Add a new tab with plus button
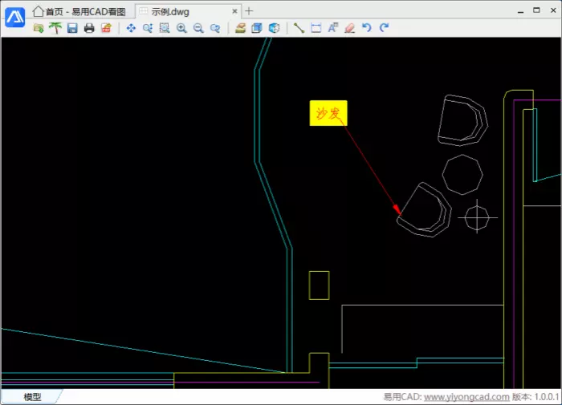The image size is (562, 405). click(x=249, y=11)
